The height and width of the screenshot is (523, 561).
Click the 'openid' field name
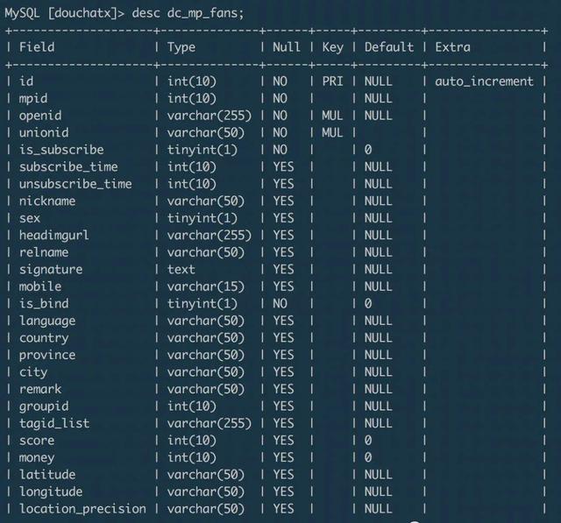click(40, 116)
